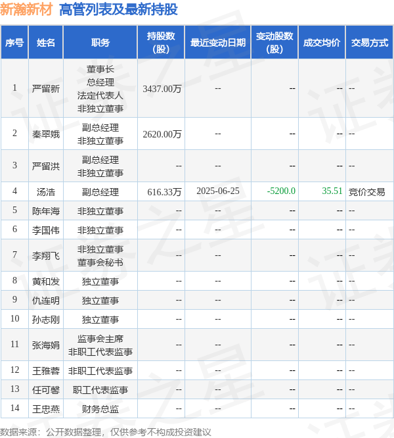Viewport: 394px width, 438px height.
Task: Select the 变动股数(股) column header
Action: pyautogui.click(x=274, y=43)
